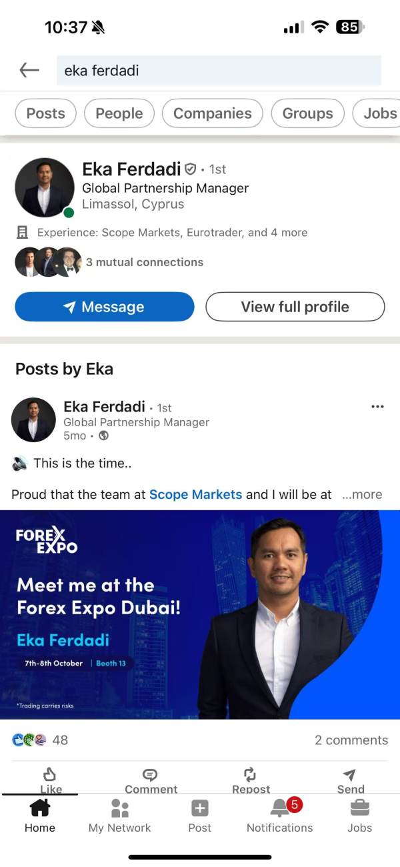Expand post text with "...more"
The image size is (400, 867).
click(x=362, y=495)
